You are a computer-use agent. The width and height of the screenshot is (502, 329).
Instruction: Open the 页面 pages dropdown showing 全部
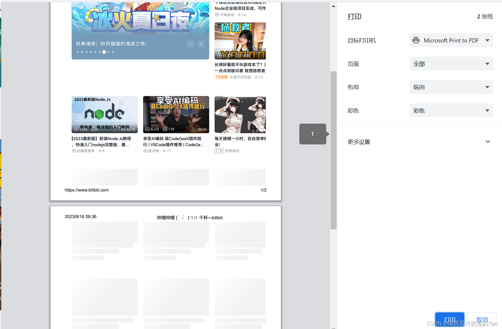click(451, 64)
